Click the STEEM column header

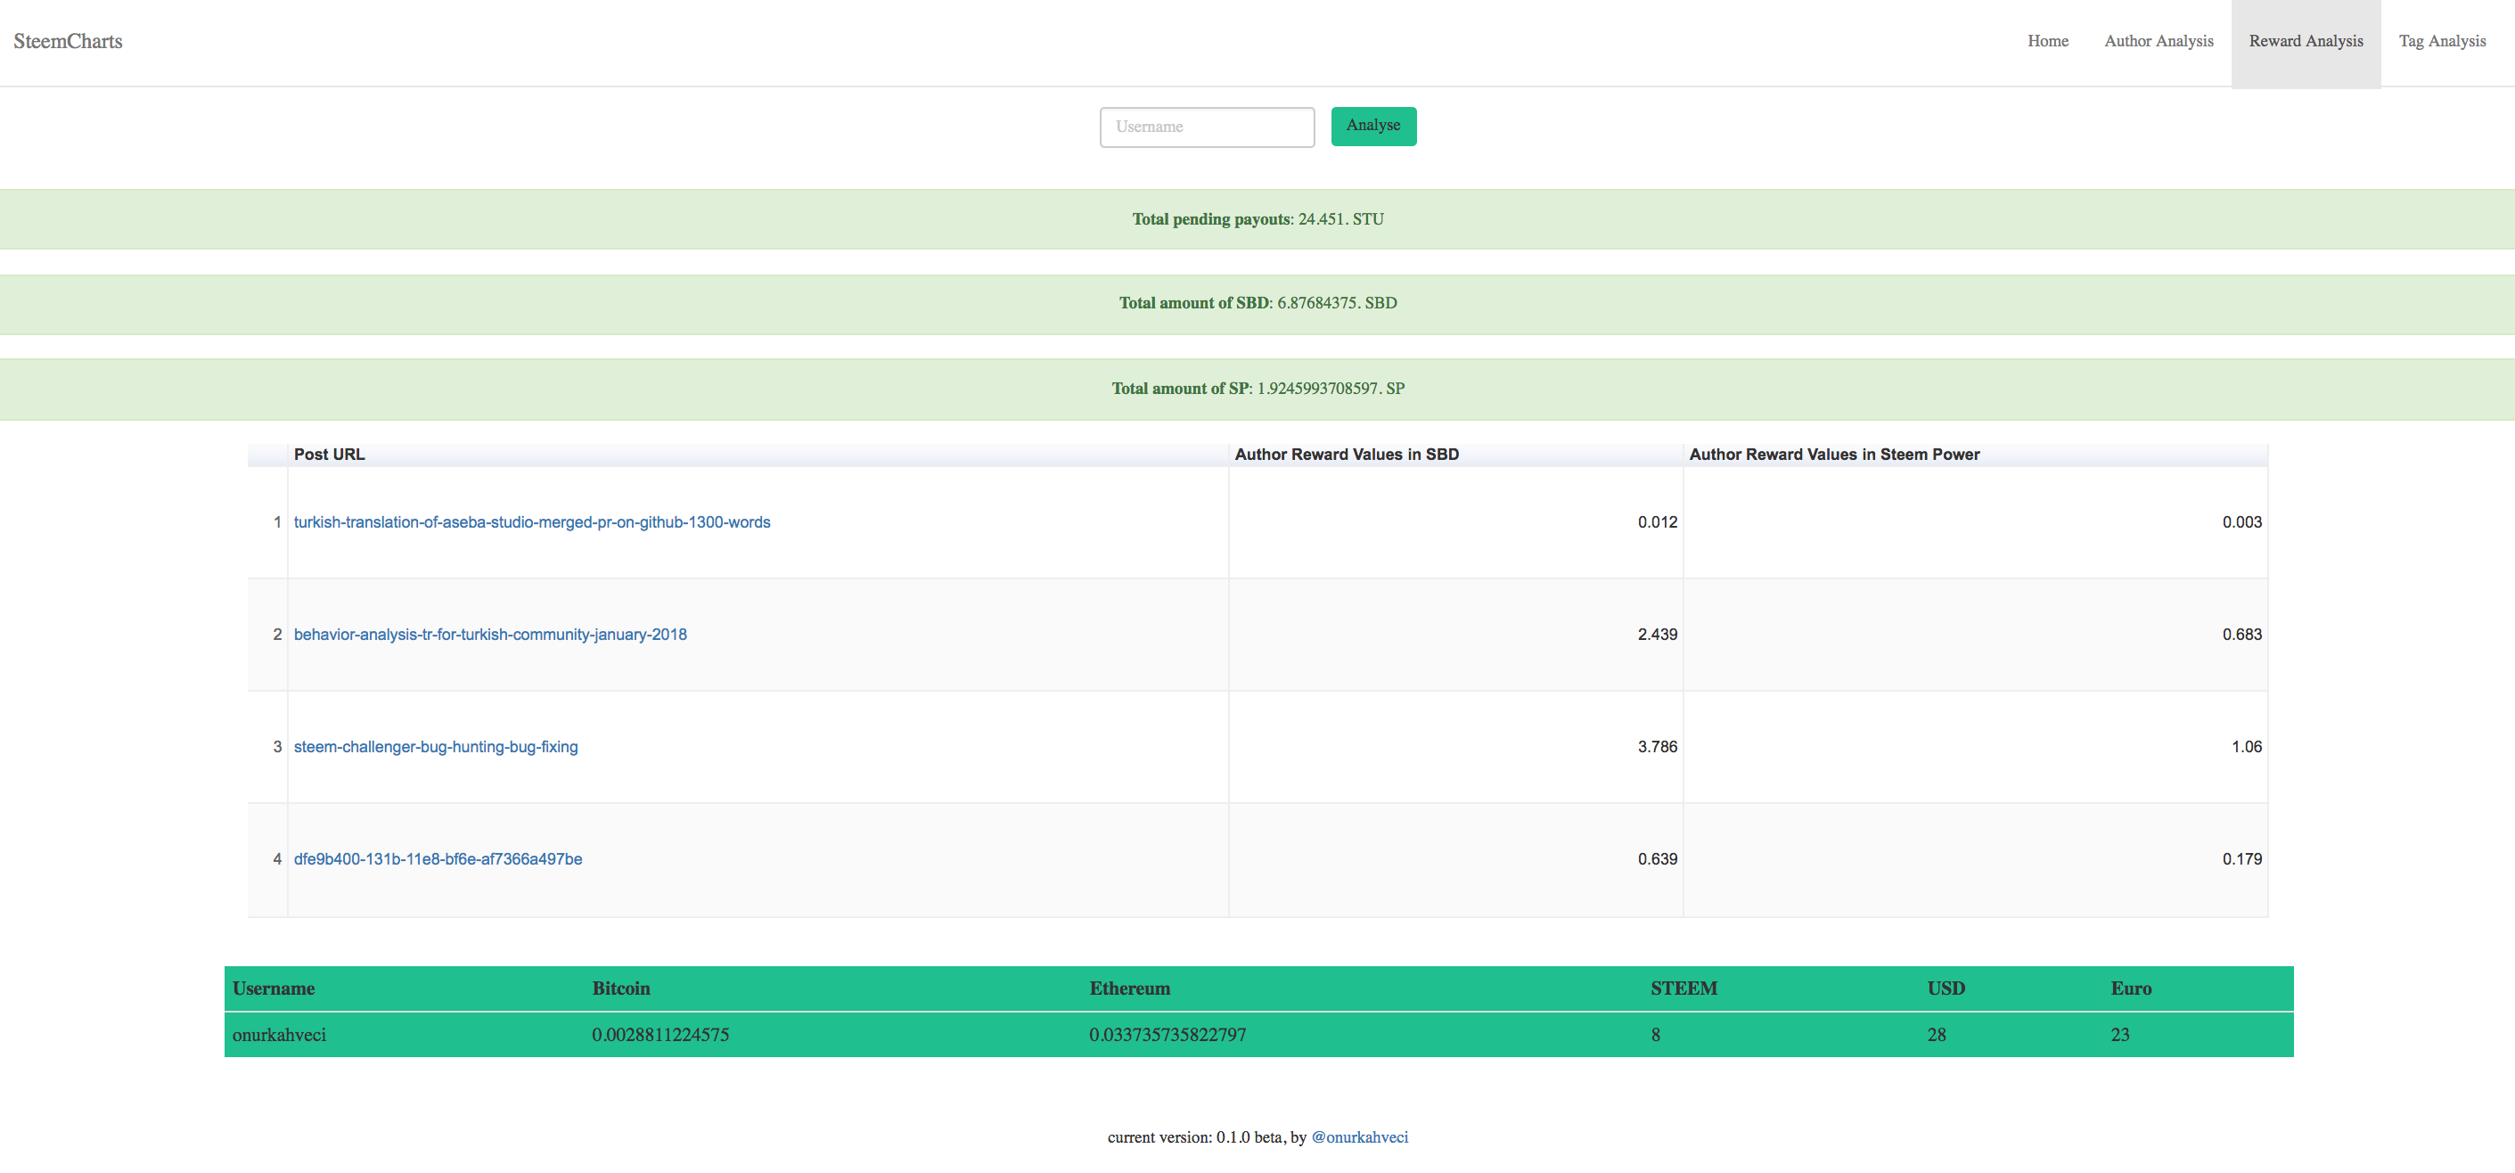(x=1683, y=988)
